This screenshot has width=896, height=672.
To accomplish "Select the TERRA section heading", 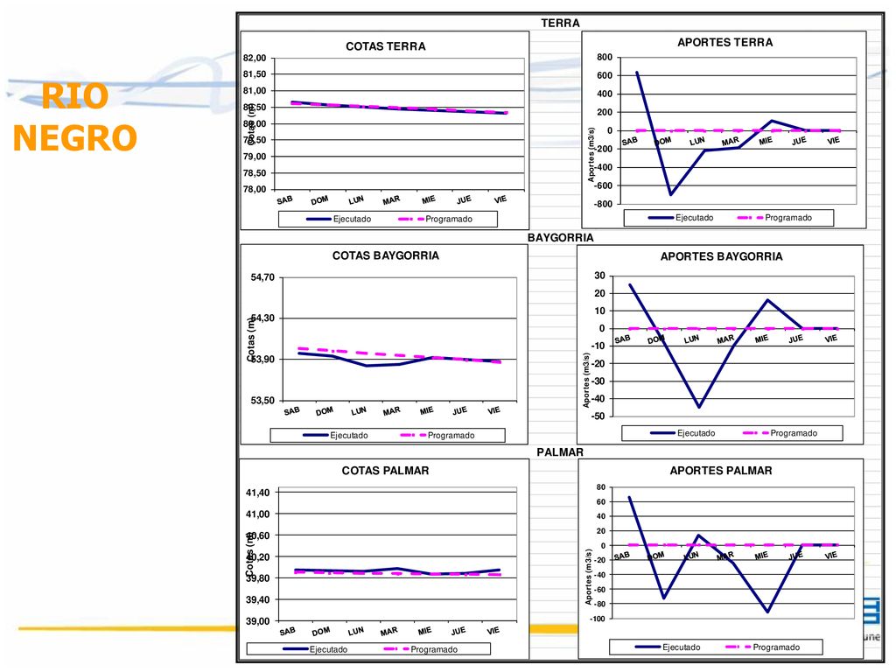I will [x=560, y=24].
